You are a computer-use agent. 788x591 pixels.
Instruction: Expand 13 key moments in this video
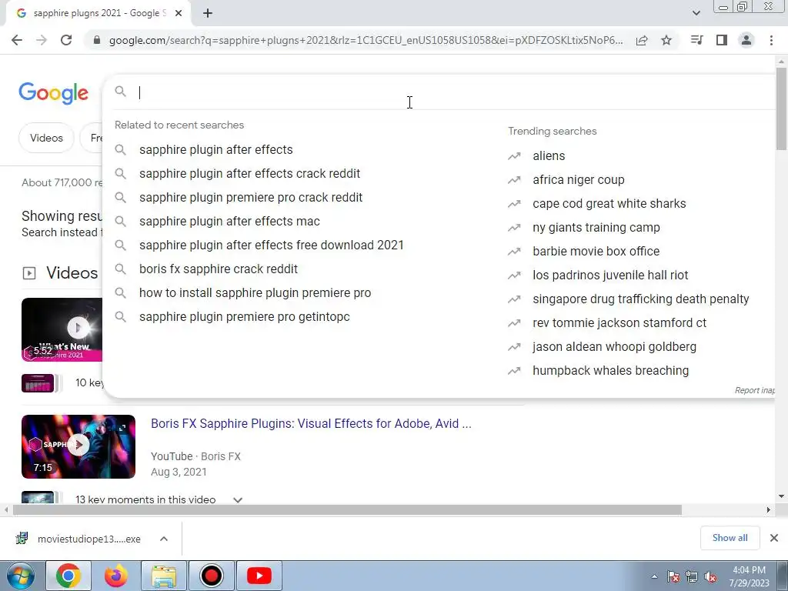[238, 500]
